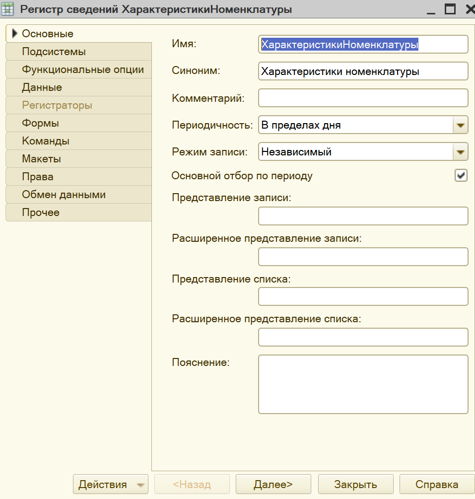Screen dimensions: 475x499
Task: Open the Обмен данными tab
Action: pyautogui.click(x=78, y=195)
